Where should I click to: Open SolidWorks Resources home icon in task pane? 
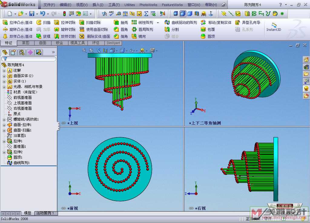(x=306, y=60)
